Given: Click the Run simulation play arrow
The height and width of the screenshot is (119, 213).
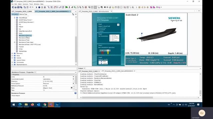Looking at the screenshot, I should pyautogui.click(x=36, y=7).
